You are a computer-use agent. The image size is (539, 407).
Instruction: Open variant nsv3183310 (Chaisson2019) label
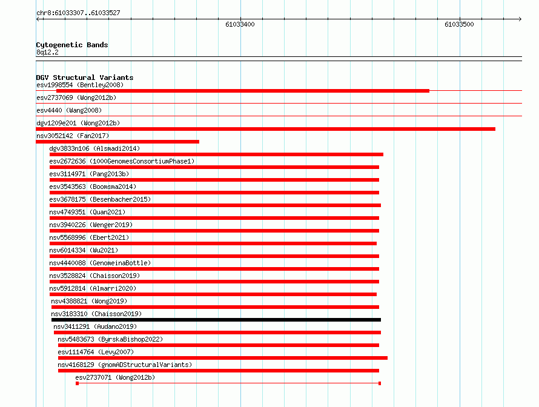coord(96,314)
